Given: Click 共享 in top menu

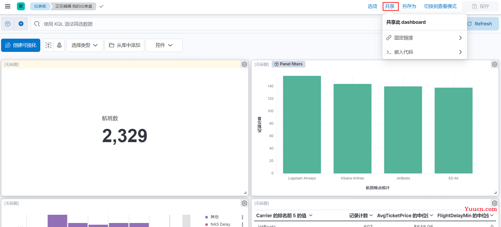Looking at the screenshot, I should pyautogui.click(x=390, y=6).
